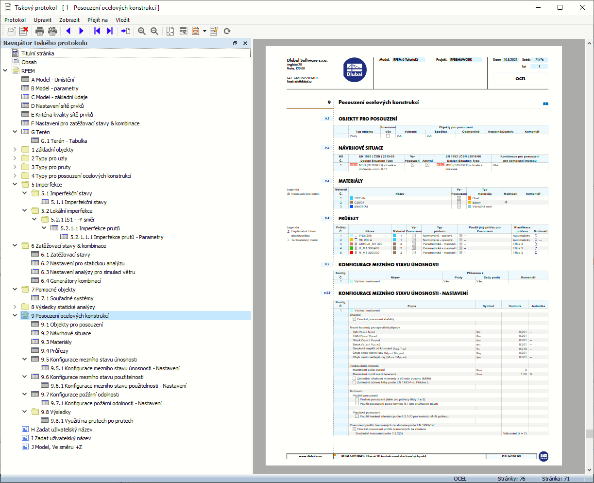Undock the navigator panel with float icon
Image resolution: width=594 pixels, height=483 pixels.
[x=235, y=43]
